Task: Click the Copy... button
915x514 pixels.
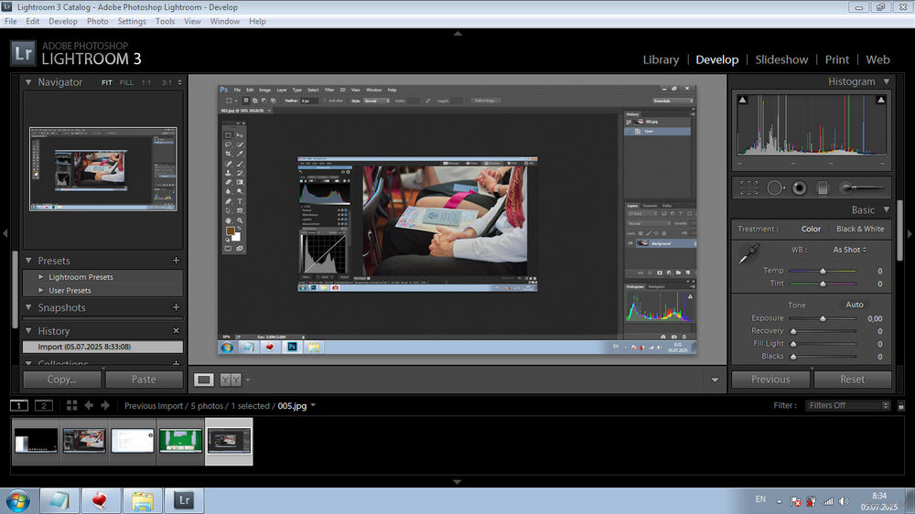Action: click(62, 380)
